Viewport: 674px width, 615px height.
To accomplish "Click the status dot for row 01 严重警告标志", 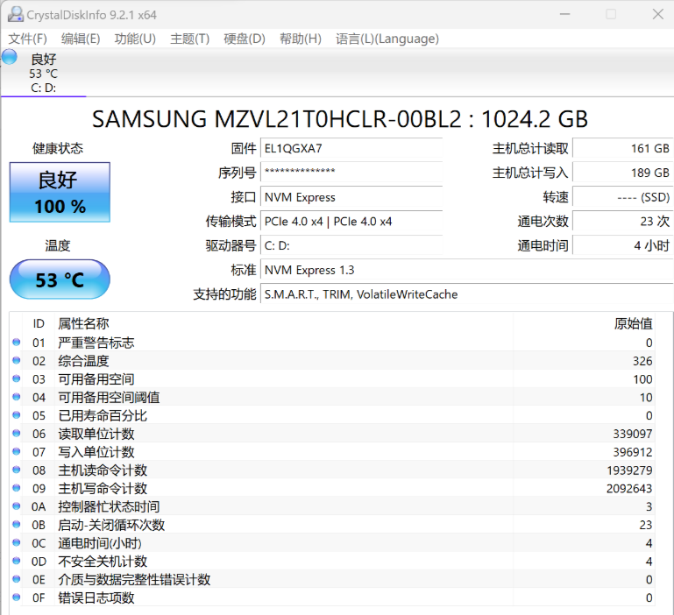I will coord(17,342).
